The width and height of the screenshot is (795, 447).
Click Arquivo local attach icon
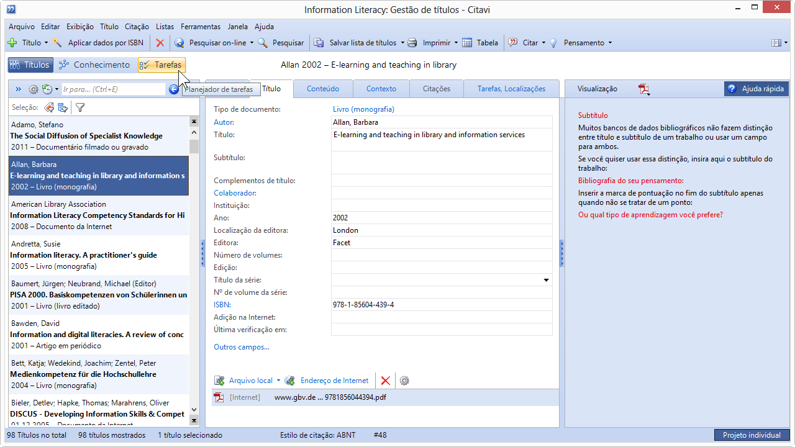click(x=219, y=381)
